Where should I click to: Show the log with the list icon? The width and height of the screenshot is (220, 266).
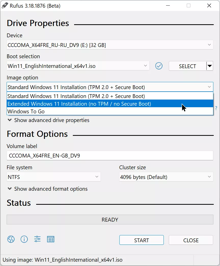[x=51, y=239]
